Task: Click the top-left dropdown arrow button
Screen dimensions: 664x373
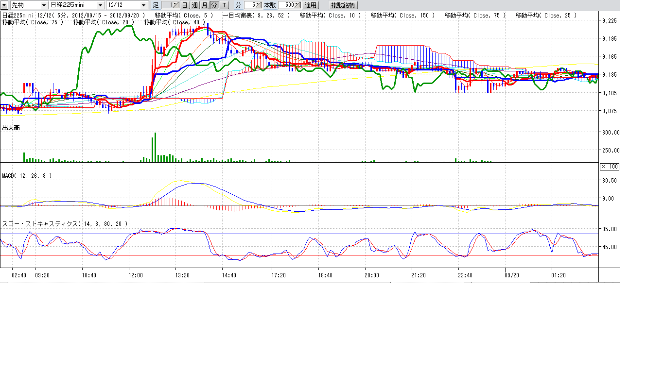Action: [x=4, y=5]
